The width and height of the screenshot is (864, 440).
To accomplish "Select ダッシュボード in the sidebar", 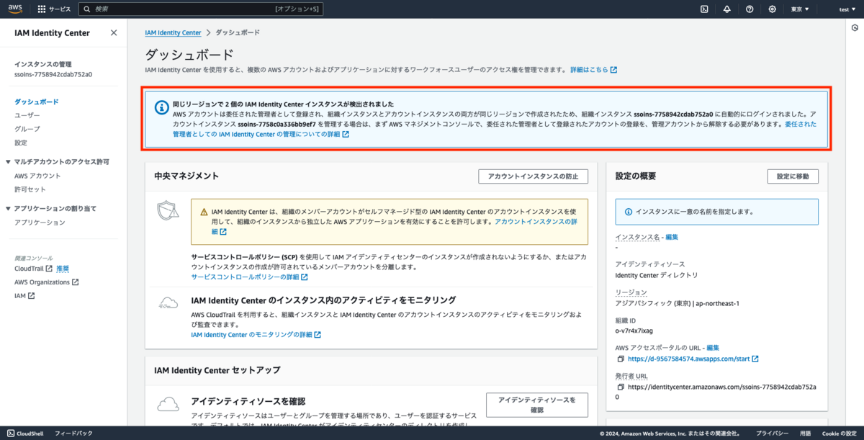I will (37, 102).
